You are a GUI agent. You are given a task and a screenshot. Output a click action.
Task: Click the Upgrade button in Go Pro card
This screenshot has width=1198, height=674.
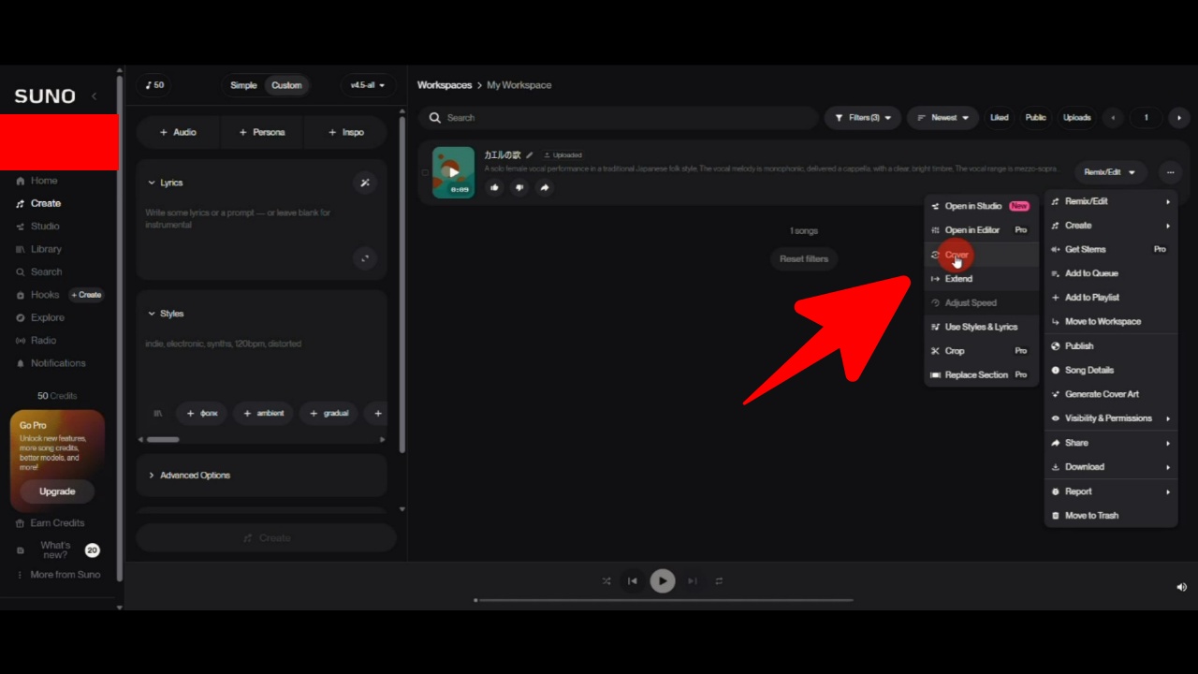57,491
